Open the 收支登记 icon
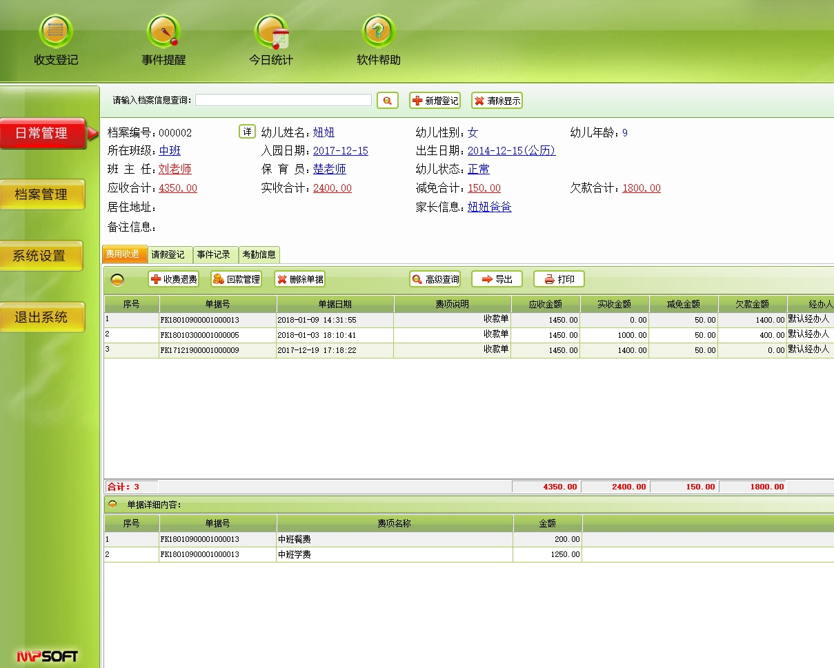This screenshot has width=834, height=668. coord(56,32)
